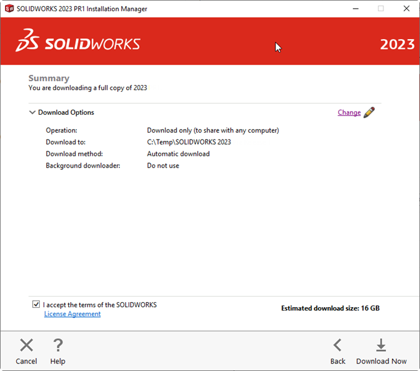Click the SW application icon in title bar

9,9
